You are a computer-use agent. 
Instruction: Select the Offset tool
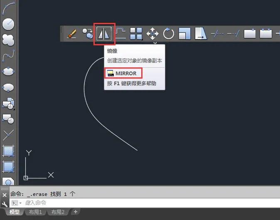point(120,33)
